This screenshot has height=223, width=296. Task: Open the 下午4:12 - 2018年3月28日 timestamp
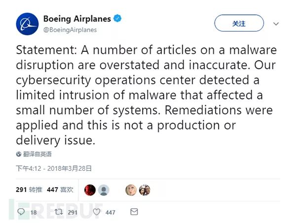point(54,168)
